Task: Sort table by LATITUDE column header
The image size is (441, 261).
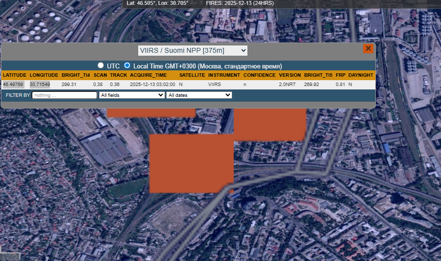Action: coord(15,75)
